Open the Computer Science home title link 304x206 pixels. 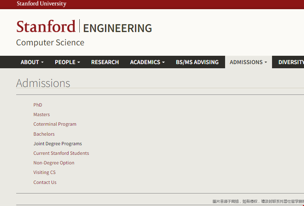(50, 42)
